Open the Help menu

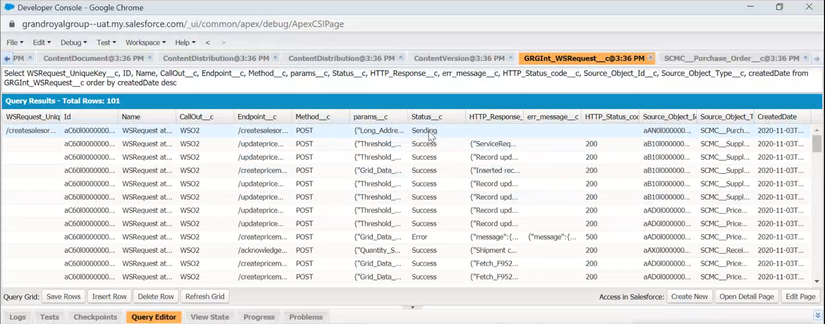pos(185,42)
